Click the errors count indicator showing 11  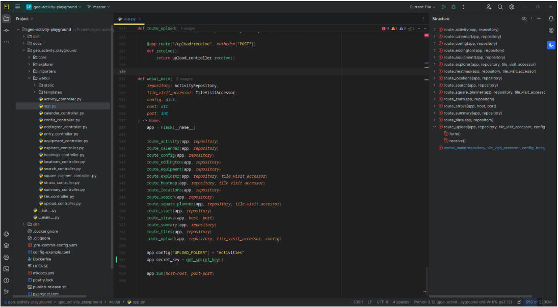[385, 29]
